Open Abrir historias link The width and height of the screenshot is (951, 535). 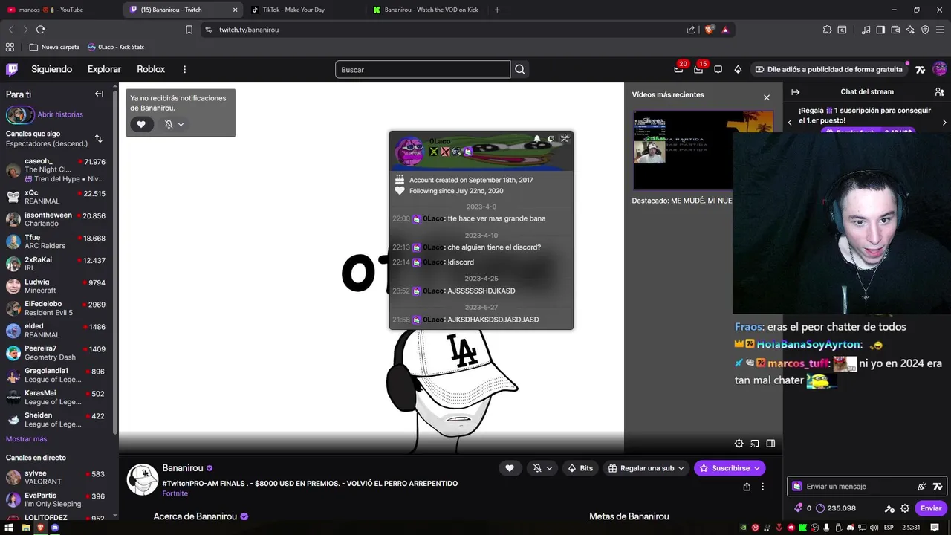point(60,114)
